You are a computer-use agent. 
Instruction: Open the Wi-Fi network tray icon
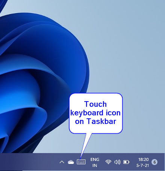[108, 162]
